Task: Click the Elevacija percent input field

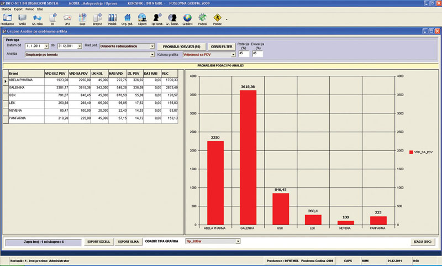Action: 257,54
